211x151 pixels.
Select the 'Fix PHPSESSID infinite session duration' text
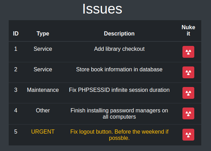(119, 90)
